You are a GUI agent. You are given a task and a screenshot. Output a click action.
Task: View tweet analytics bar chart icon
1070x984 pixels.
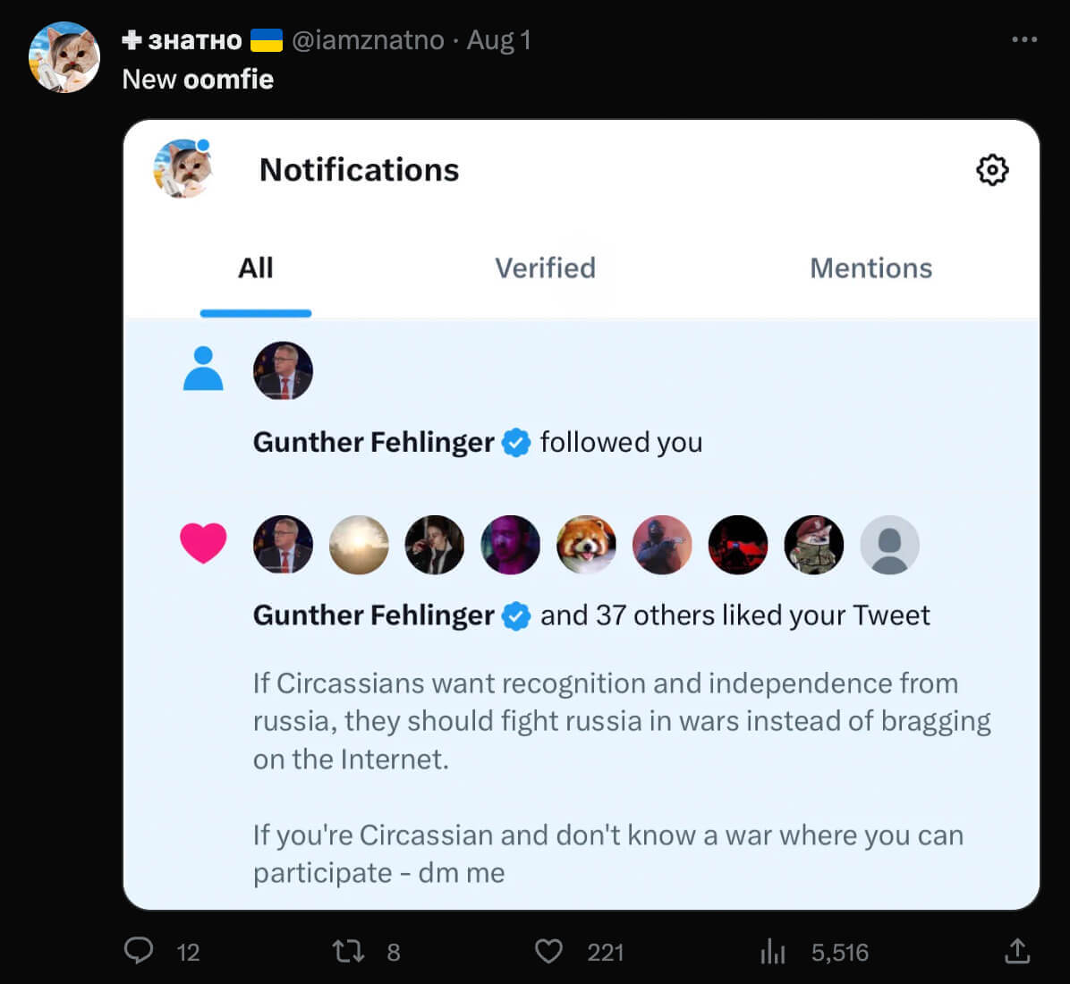(x=772, y=952)
